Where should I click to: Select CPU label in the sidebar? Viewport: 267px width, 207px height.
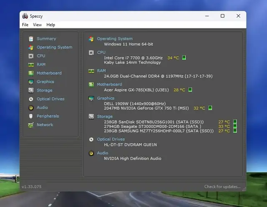41,56
